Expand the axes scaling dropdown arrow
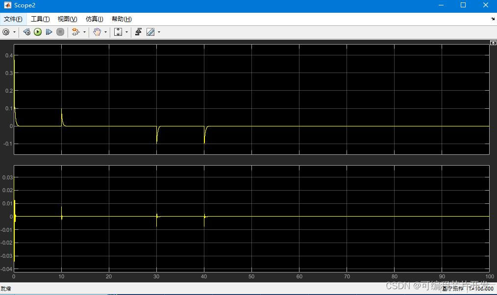 pyautogui.click(x=126, y=32)
